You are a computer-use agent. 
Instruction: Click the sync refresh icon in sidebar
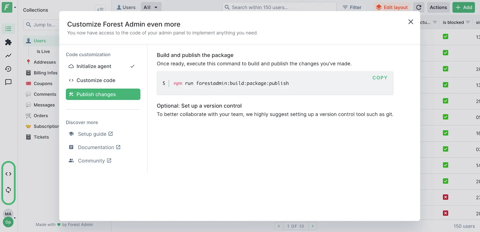(8, 190)
